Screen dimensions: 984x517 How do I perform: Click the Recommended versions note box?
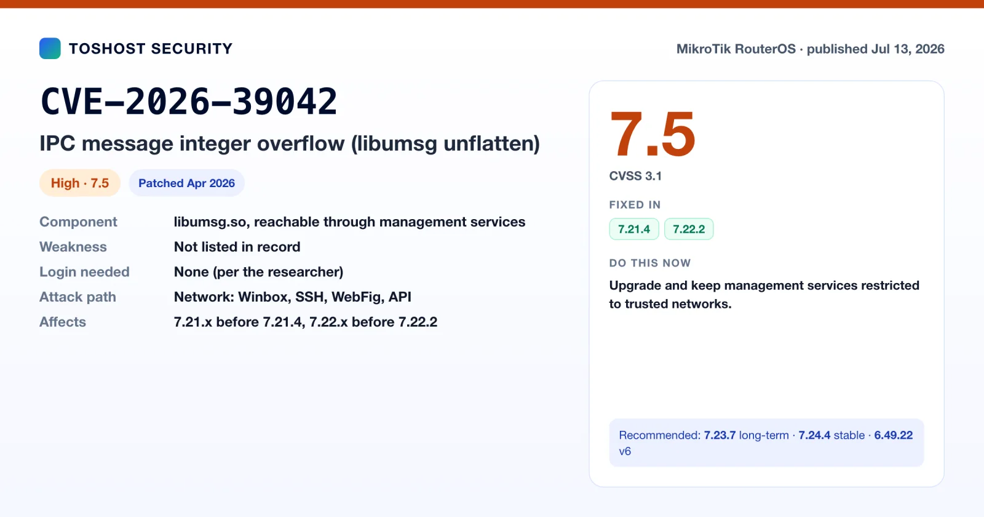766,443
